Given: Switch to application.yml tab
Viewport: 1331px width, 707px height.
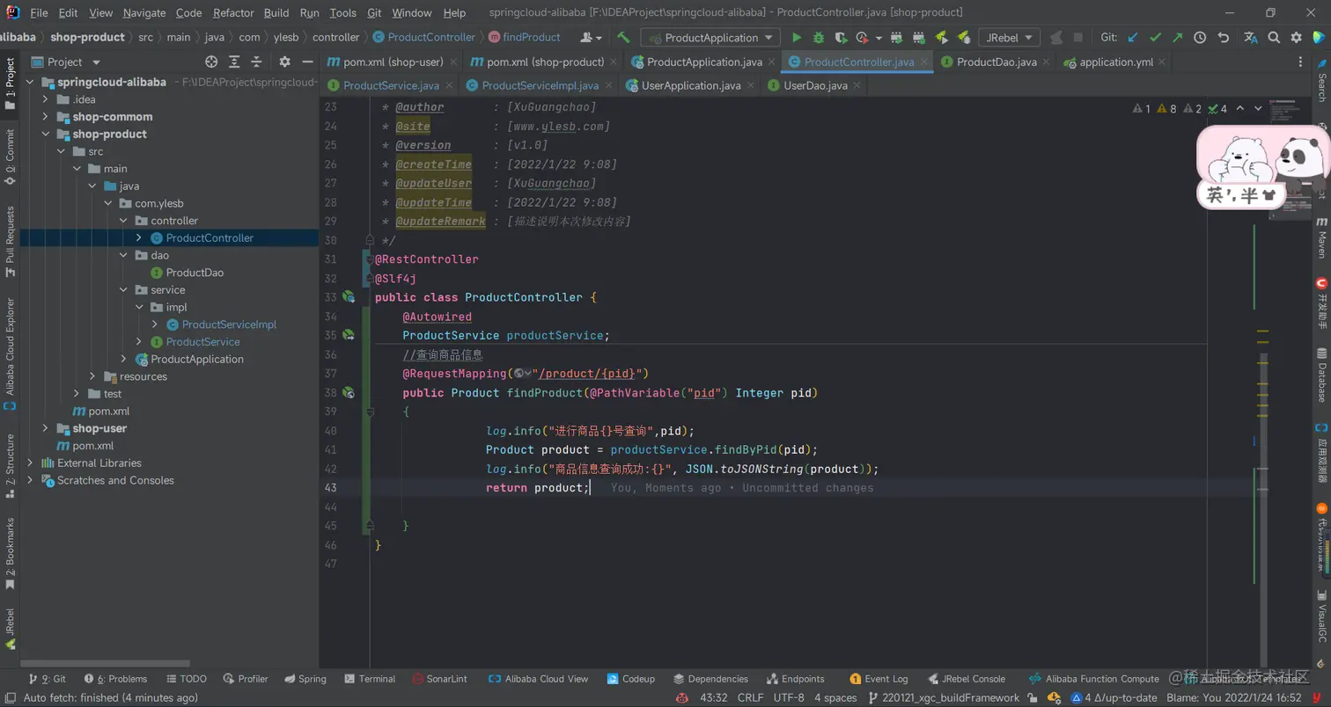Looking at the screenshot, I should pos(1115,62).
